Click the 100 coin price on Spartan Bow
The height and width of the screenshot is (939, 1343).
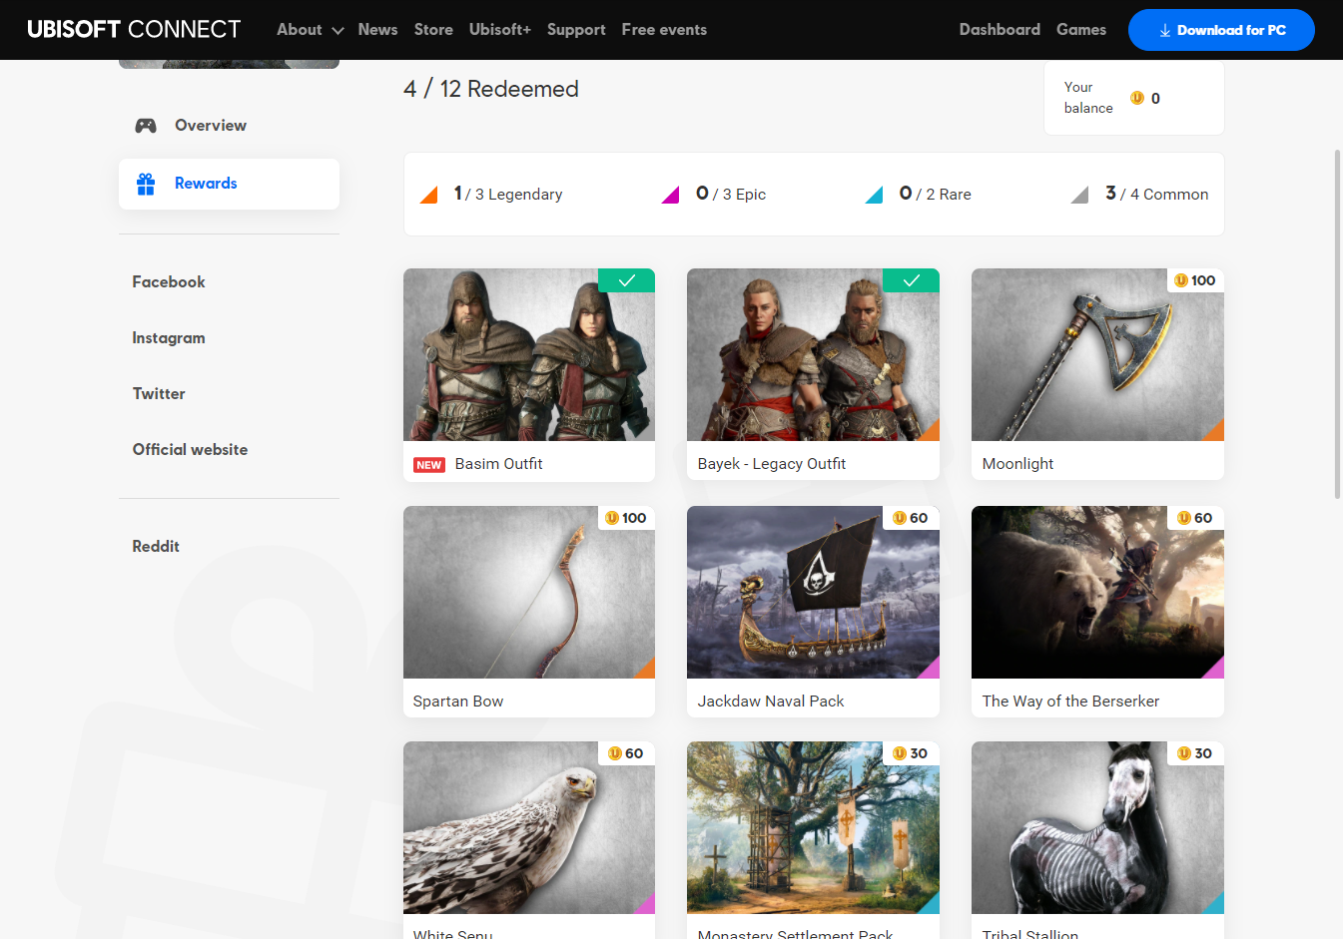626,518
